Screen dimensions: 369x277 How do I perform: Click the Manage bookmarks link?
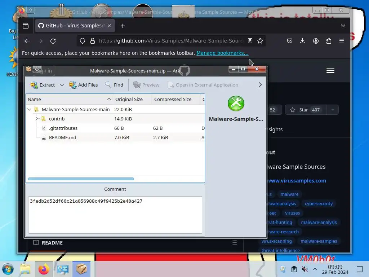pos(222,53)
